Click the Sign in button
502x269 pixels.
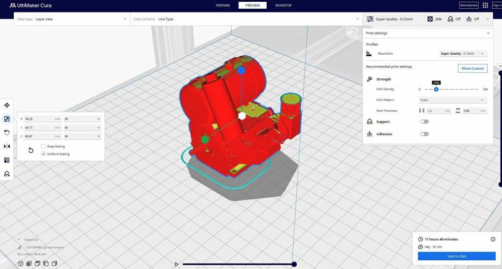(497, 6)
